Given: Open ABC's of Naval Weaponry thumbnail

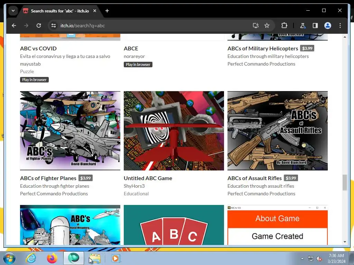Looking at the screenshot, I should pyautogui.click(x=70, y=225).
